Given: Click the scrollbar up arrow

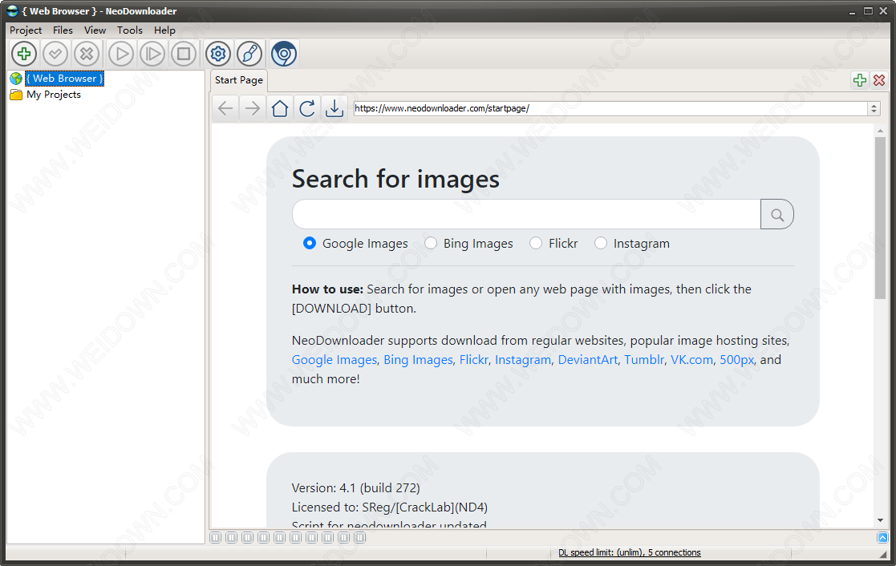Looking at the screenshot, I should pos(880,131).
